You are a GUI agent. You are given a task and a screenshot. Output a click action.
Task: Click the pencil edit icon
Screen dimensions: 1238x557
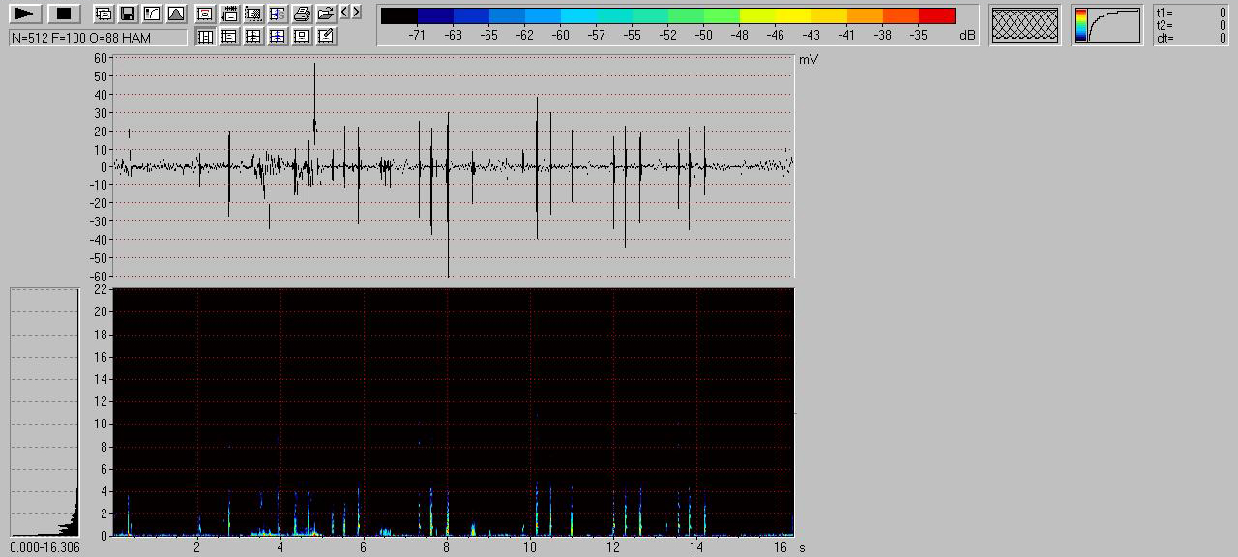[326, 37]
